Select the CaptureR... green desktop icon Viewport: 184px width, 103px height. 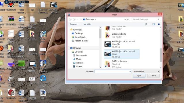(22, 65)
